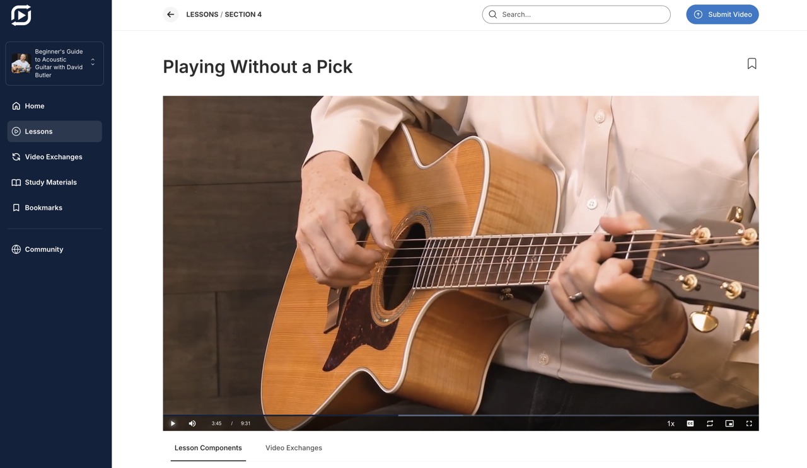Seek on the video progress bar
The image size is (807, 468).
(461, 415)
